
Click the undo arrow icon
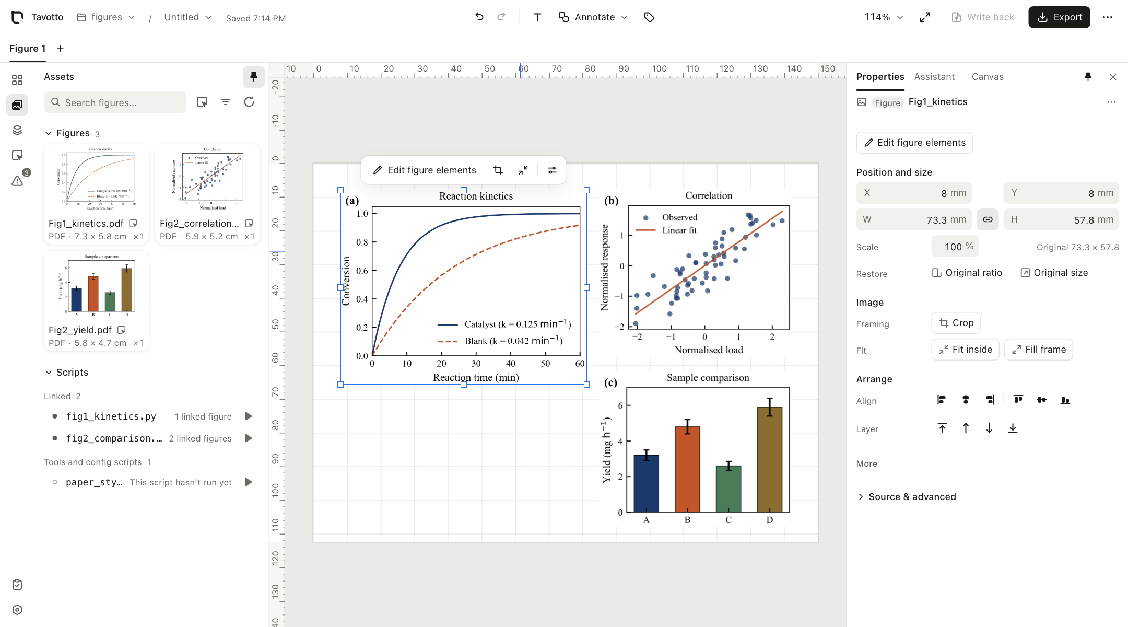point(479,17)
